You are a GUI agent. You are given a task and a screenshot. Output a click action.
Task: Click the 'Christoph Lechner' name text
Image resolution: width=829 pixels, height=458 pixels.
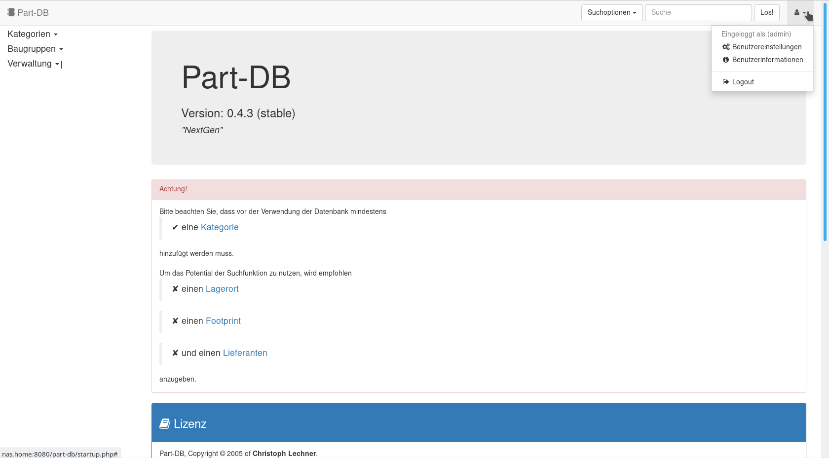point(284,454)
